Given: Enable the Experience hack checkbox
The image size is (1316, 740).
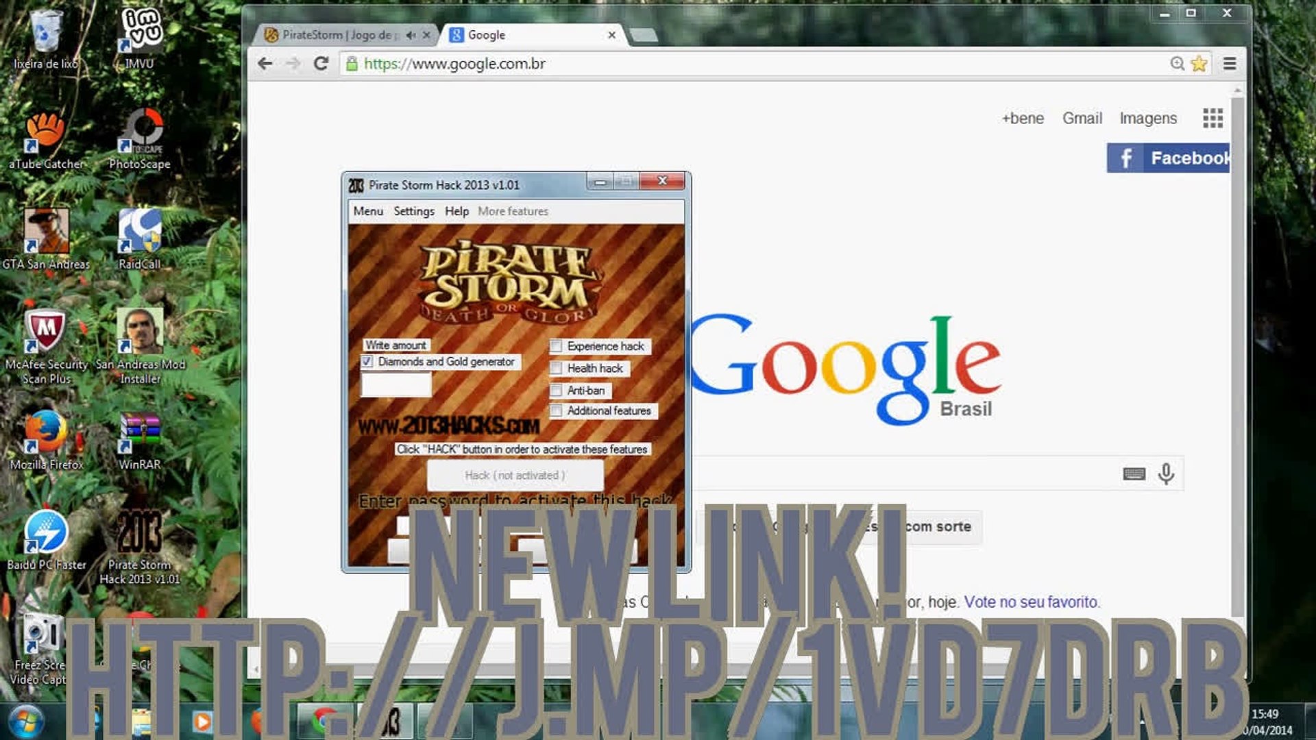Looking at the screenshot, I should coord(556,347).
